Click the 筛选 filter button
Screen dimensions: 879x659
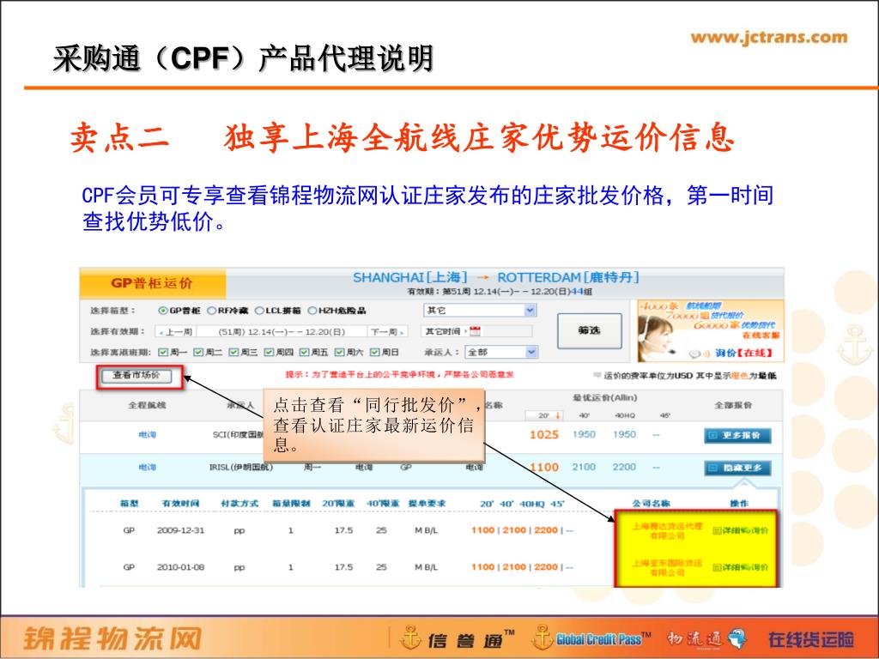589,330
